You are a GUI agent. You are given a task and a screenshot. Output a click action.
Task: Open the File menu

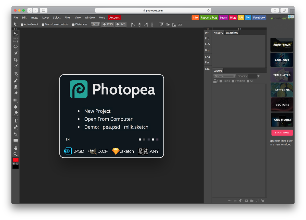pos(16,18)
